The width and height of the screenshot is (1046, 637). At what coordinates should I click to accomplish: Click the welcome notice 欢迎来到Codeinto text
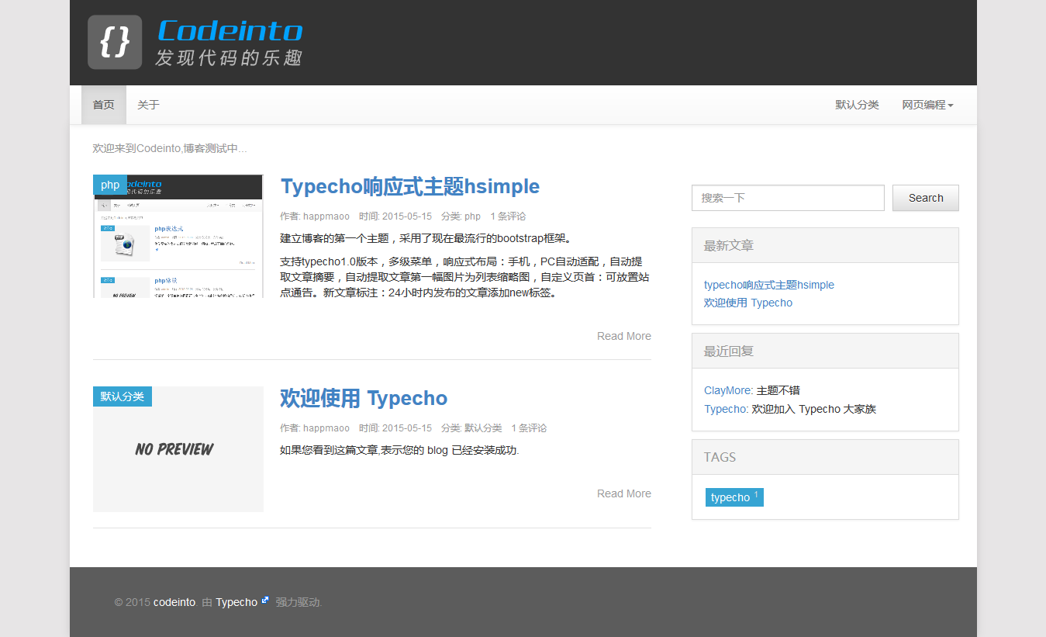click(170, 148)
